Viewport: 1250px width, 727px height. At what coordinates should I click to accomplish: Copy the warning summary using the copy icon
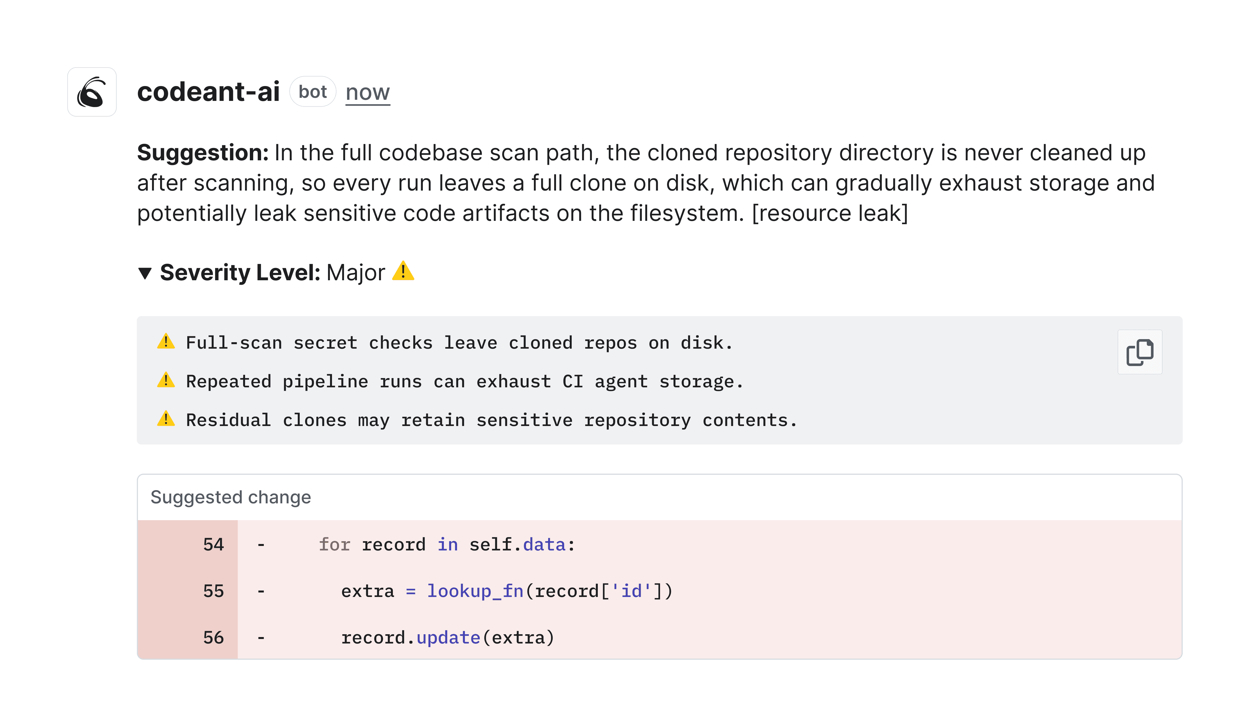point(1139,352)
